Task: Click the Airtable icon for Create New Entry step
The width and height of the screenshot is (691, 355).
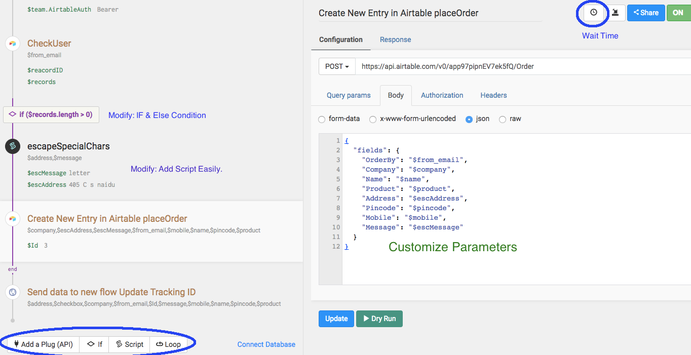Action: pyautogui.click(x=13, y=219)
